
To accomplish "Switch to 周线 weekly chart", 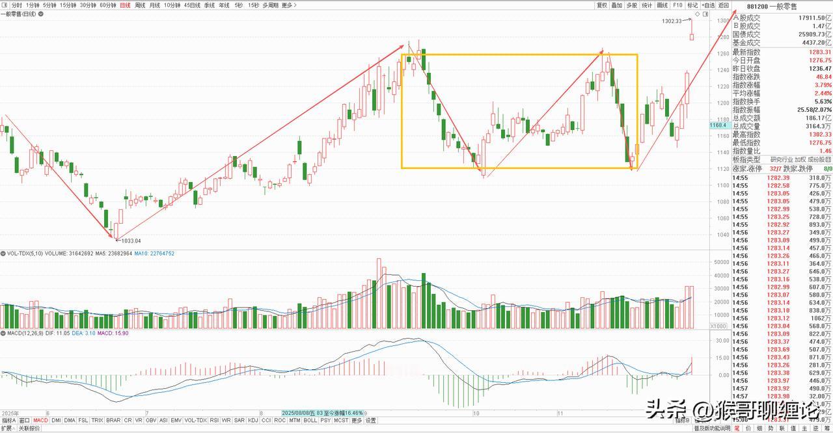I will pyautogui.click(x=140, y=5).
